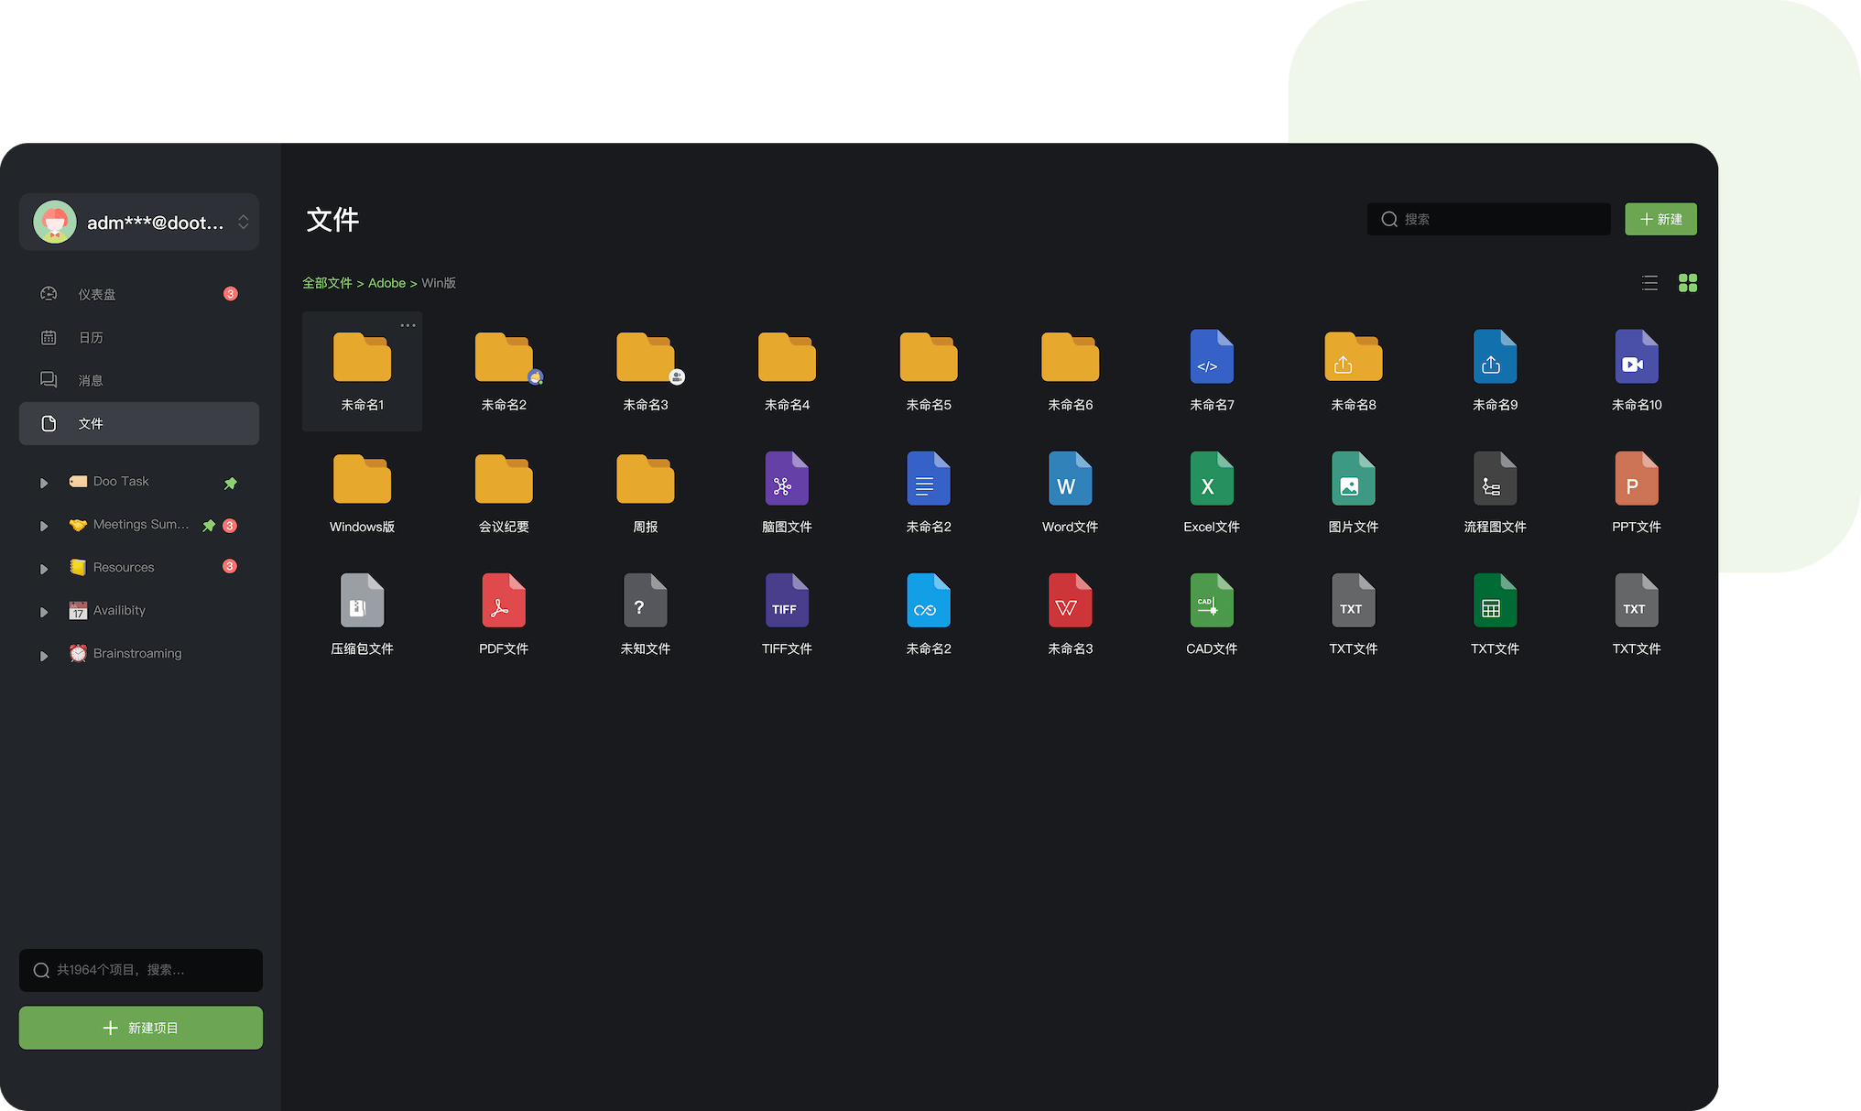1861x1111 pixels.
Task: Open the PDF文件 file icon
Action: (x=503, y=601)
